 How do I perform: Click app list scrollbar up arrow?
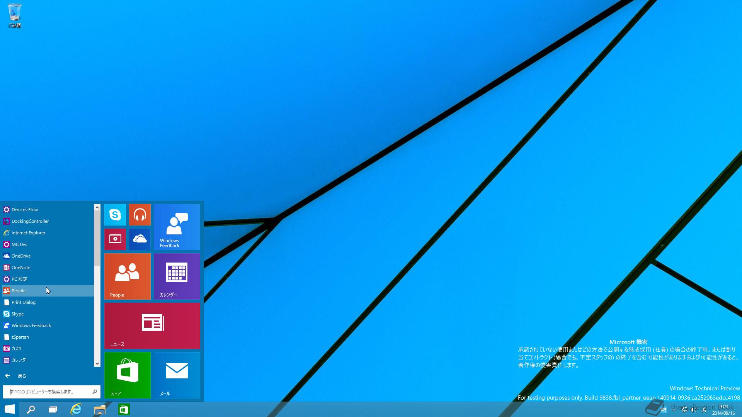(97, 207)
